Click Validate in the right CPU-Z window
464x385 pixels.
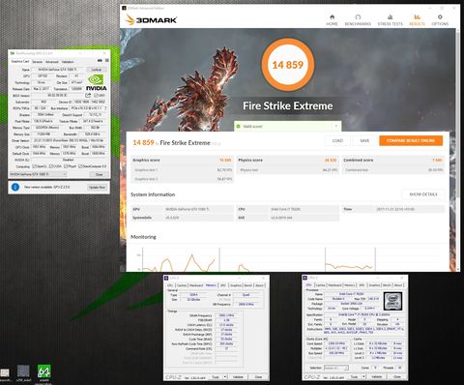tap(376, 376)
